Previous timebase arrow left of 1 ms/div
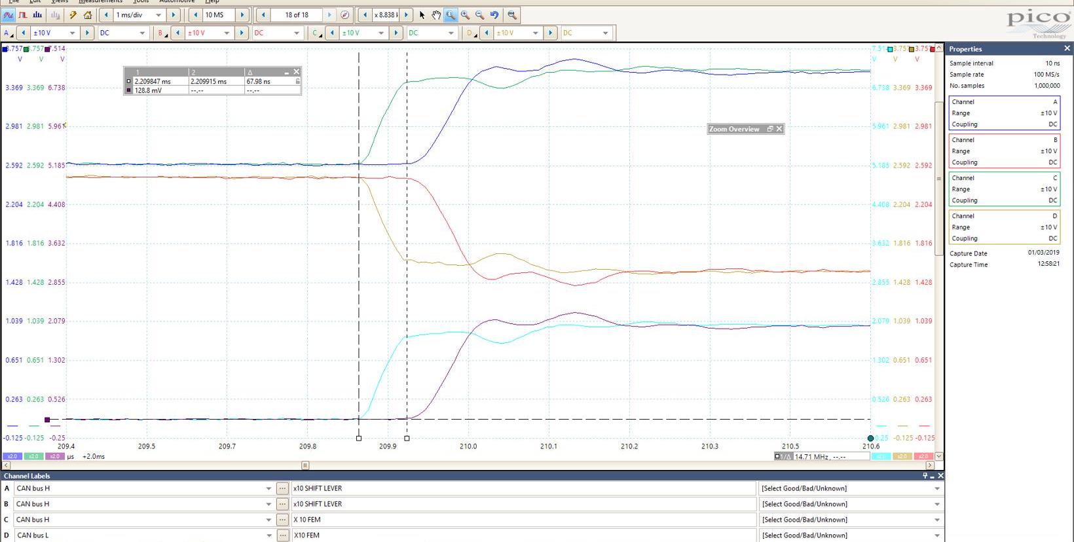 pyautogui.click(x=106, y=15)
